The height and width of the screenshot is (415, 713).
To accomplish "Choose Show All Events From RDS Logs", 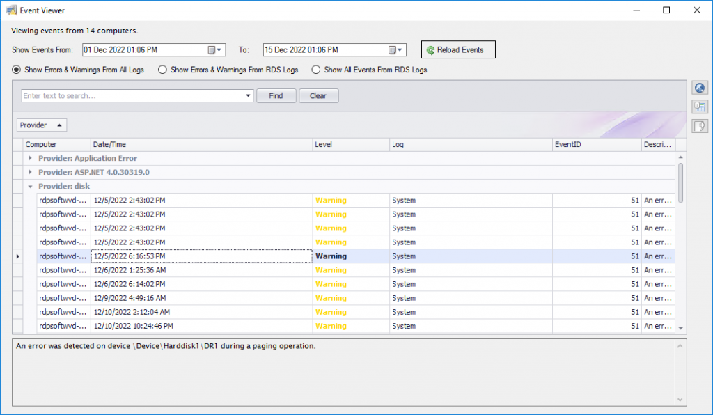I will pos(315,70).
